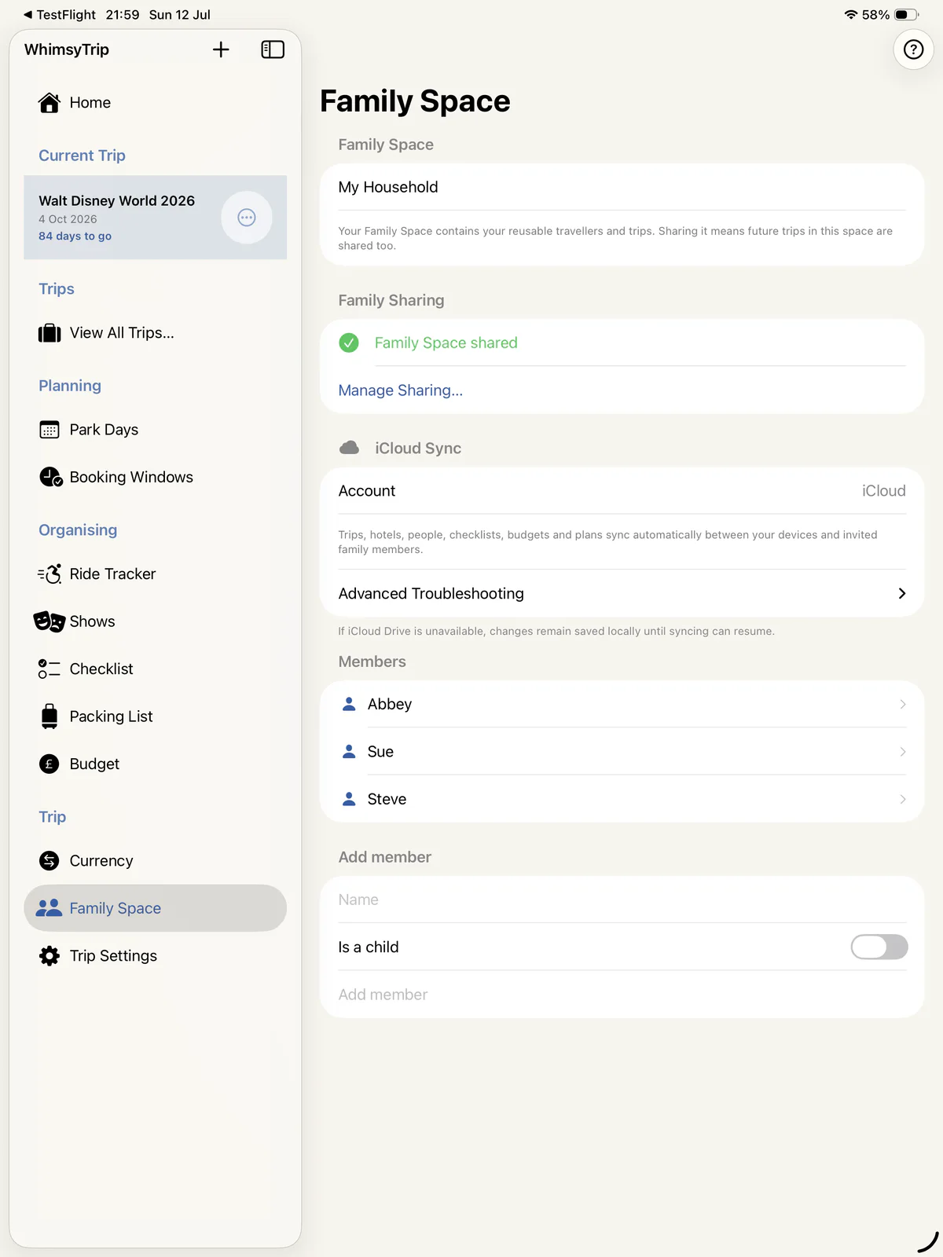943x1257 pixels.
Task: Select Checklist in the sidebar
Action: point(156,669)
